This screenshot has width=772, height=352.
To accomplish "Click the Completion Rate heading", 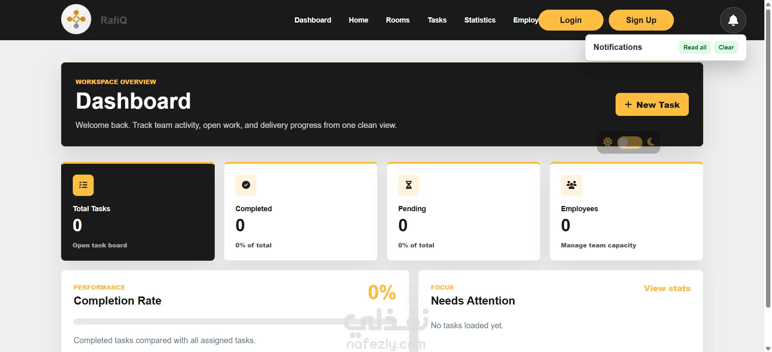I will click(117, 301).
